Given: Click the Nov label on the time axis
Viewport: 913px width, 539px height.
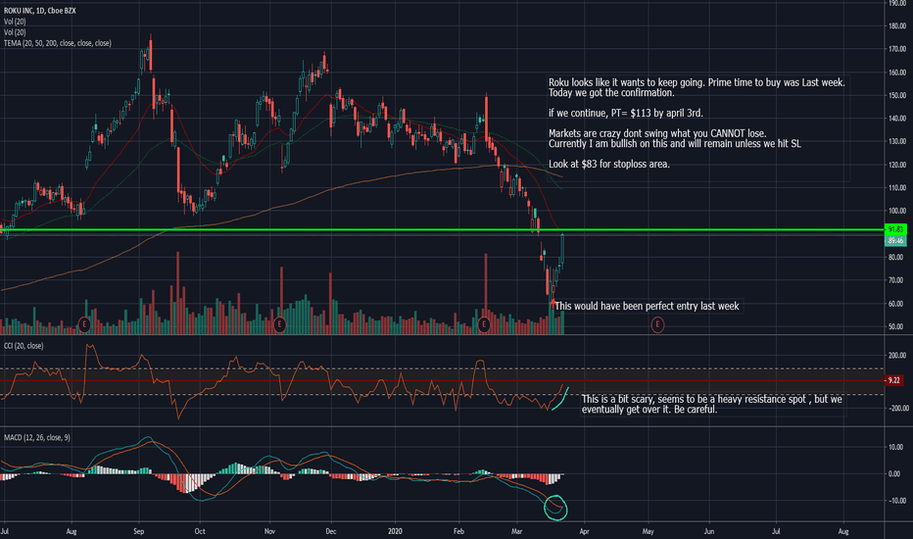Looking at the screenshot, I should (x=269, y=531).
